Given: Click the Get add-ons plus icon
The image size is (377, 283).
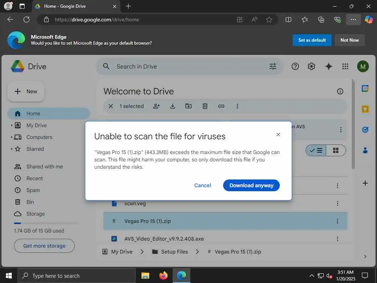Looking at the screenshot, I should pos(365,183).
